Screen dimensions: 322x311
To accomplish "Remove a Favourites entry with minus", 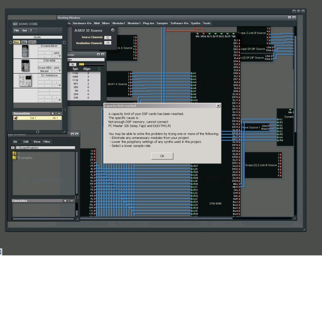I will click(71, 201).
